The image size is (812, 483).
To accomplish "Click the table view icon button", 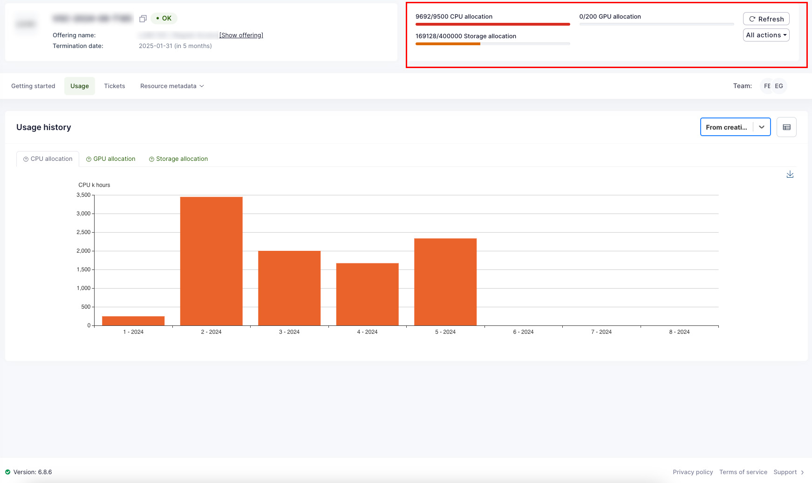I will 786,127.
